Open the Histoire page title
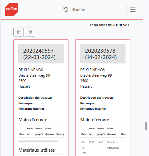The height and width of the screenshot is (156, 149). (x=78, y=10)
